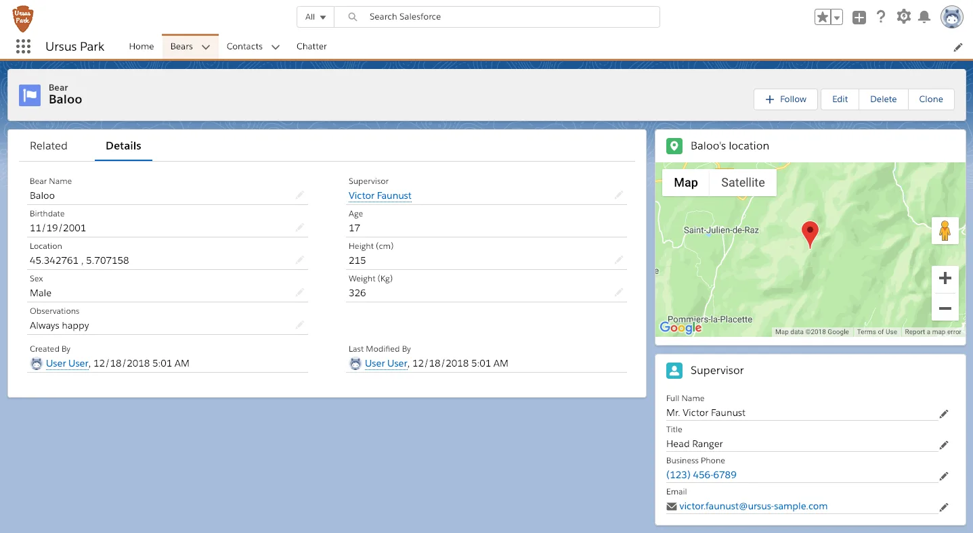
Task: Edit the Height (cm) field pencil
Action: [x=619, y=260]
